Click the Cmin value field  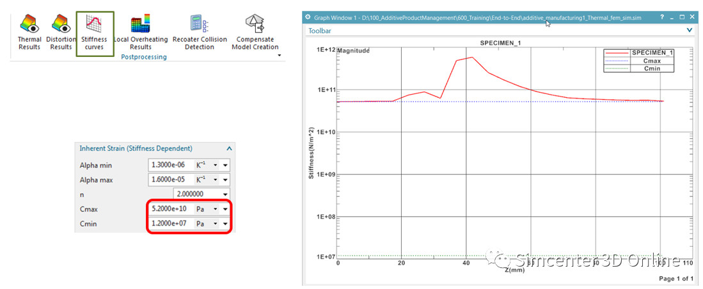pos(169,223)
